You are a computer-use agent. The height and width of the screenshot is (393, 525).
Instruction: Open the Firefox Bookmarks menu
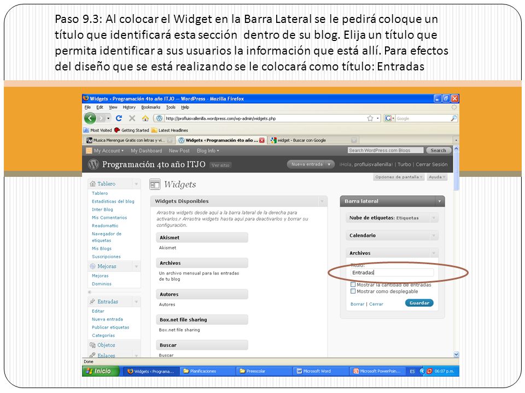151,108
